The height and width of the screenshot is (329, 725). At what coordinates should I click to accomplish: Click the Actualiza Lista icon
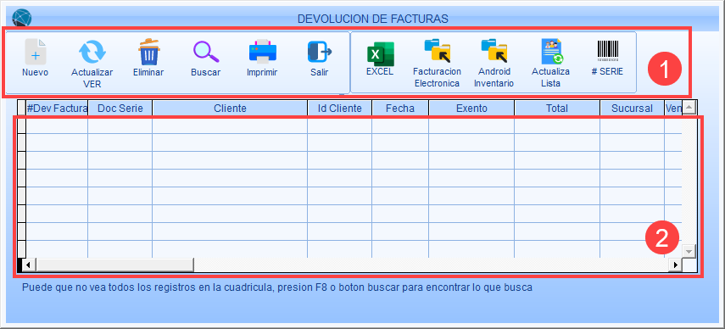[551, 51]
